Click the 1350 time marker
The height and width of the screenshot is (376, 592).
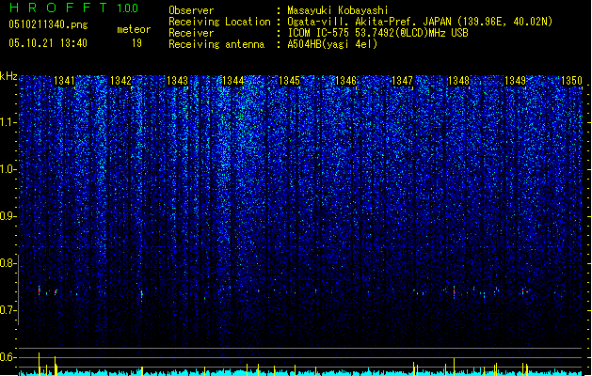pyautogui.click(x=571, y=81)
